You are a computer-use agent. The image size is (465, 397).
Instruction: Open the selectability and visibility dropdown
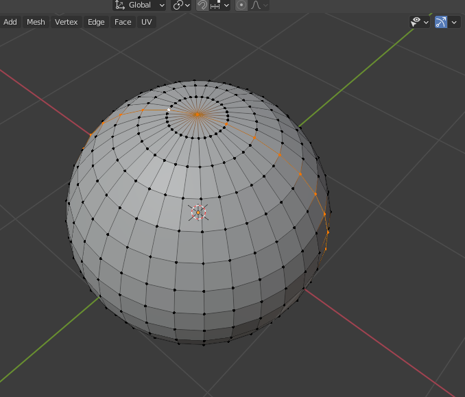(420, 22)
